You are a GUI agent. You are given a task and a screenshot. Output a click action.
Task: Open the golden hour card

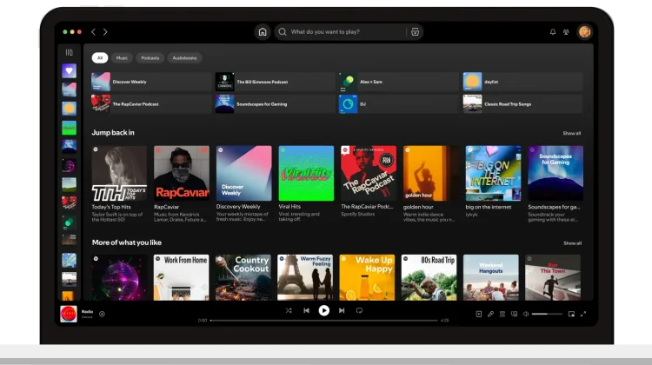point(431,183)
